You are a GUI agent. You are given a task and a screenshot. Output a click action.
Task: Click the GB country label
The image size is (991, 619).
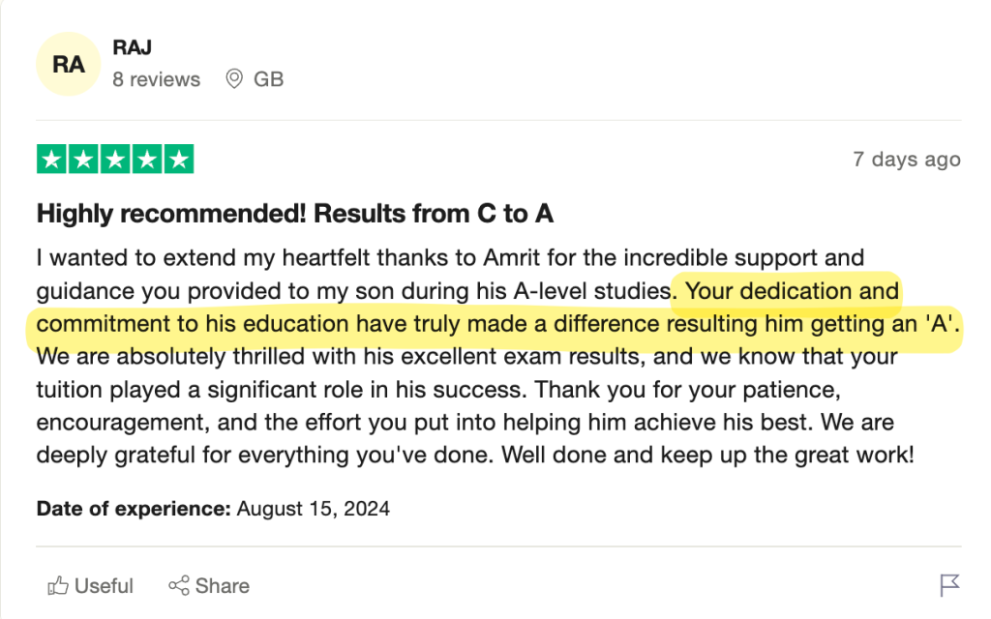269,79
